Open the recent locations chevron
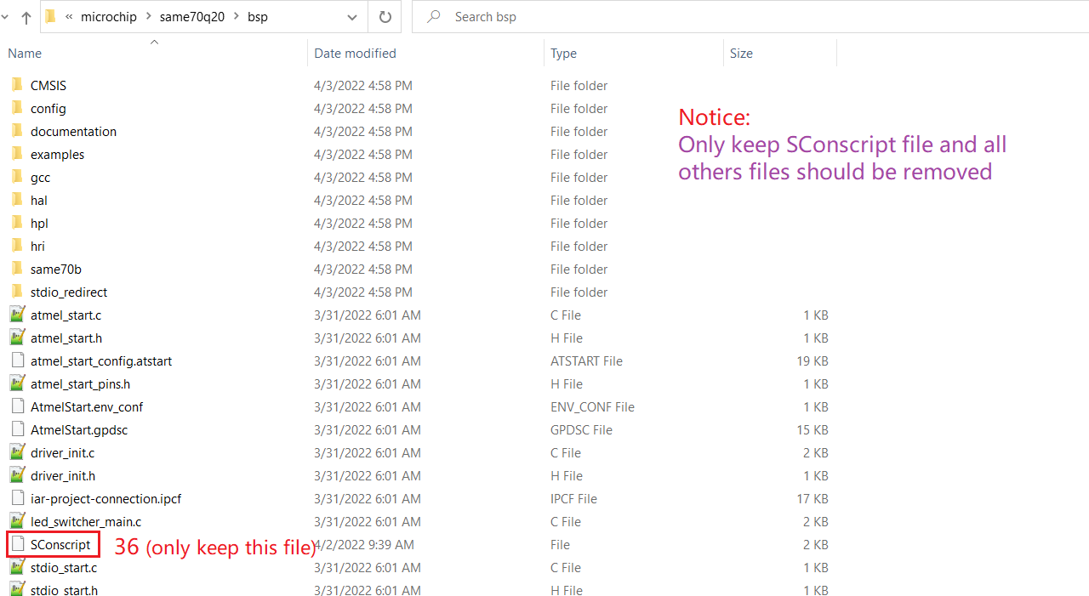This screenshot has height=596, width=1089. (7, 17)
